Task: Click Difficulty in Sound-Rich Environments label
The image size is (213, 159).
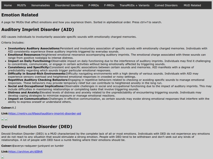Action: (x=37, y=73)
